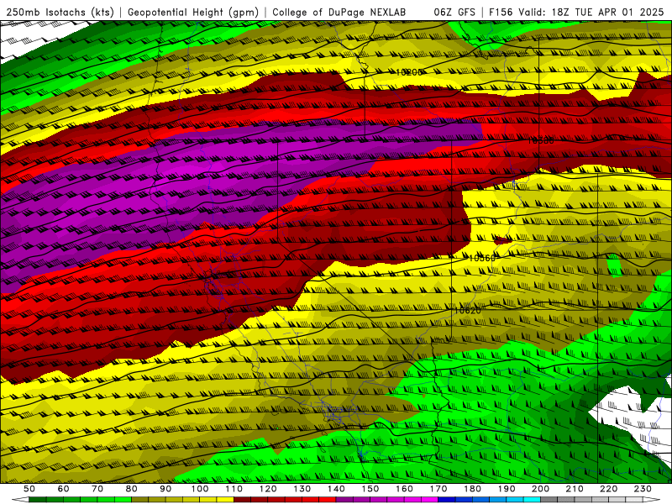The height and width of the screenshot is (504, 672).
Task: Click the 10620 height contour label
Action: (468, 310)
